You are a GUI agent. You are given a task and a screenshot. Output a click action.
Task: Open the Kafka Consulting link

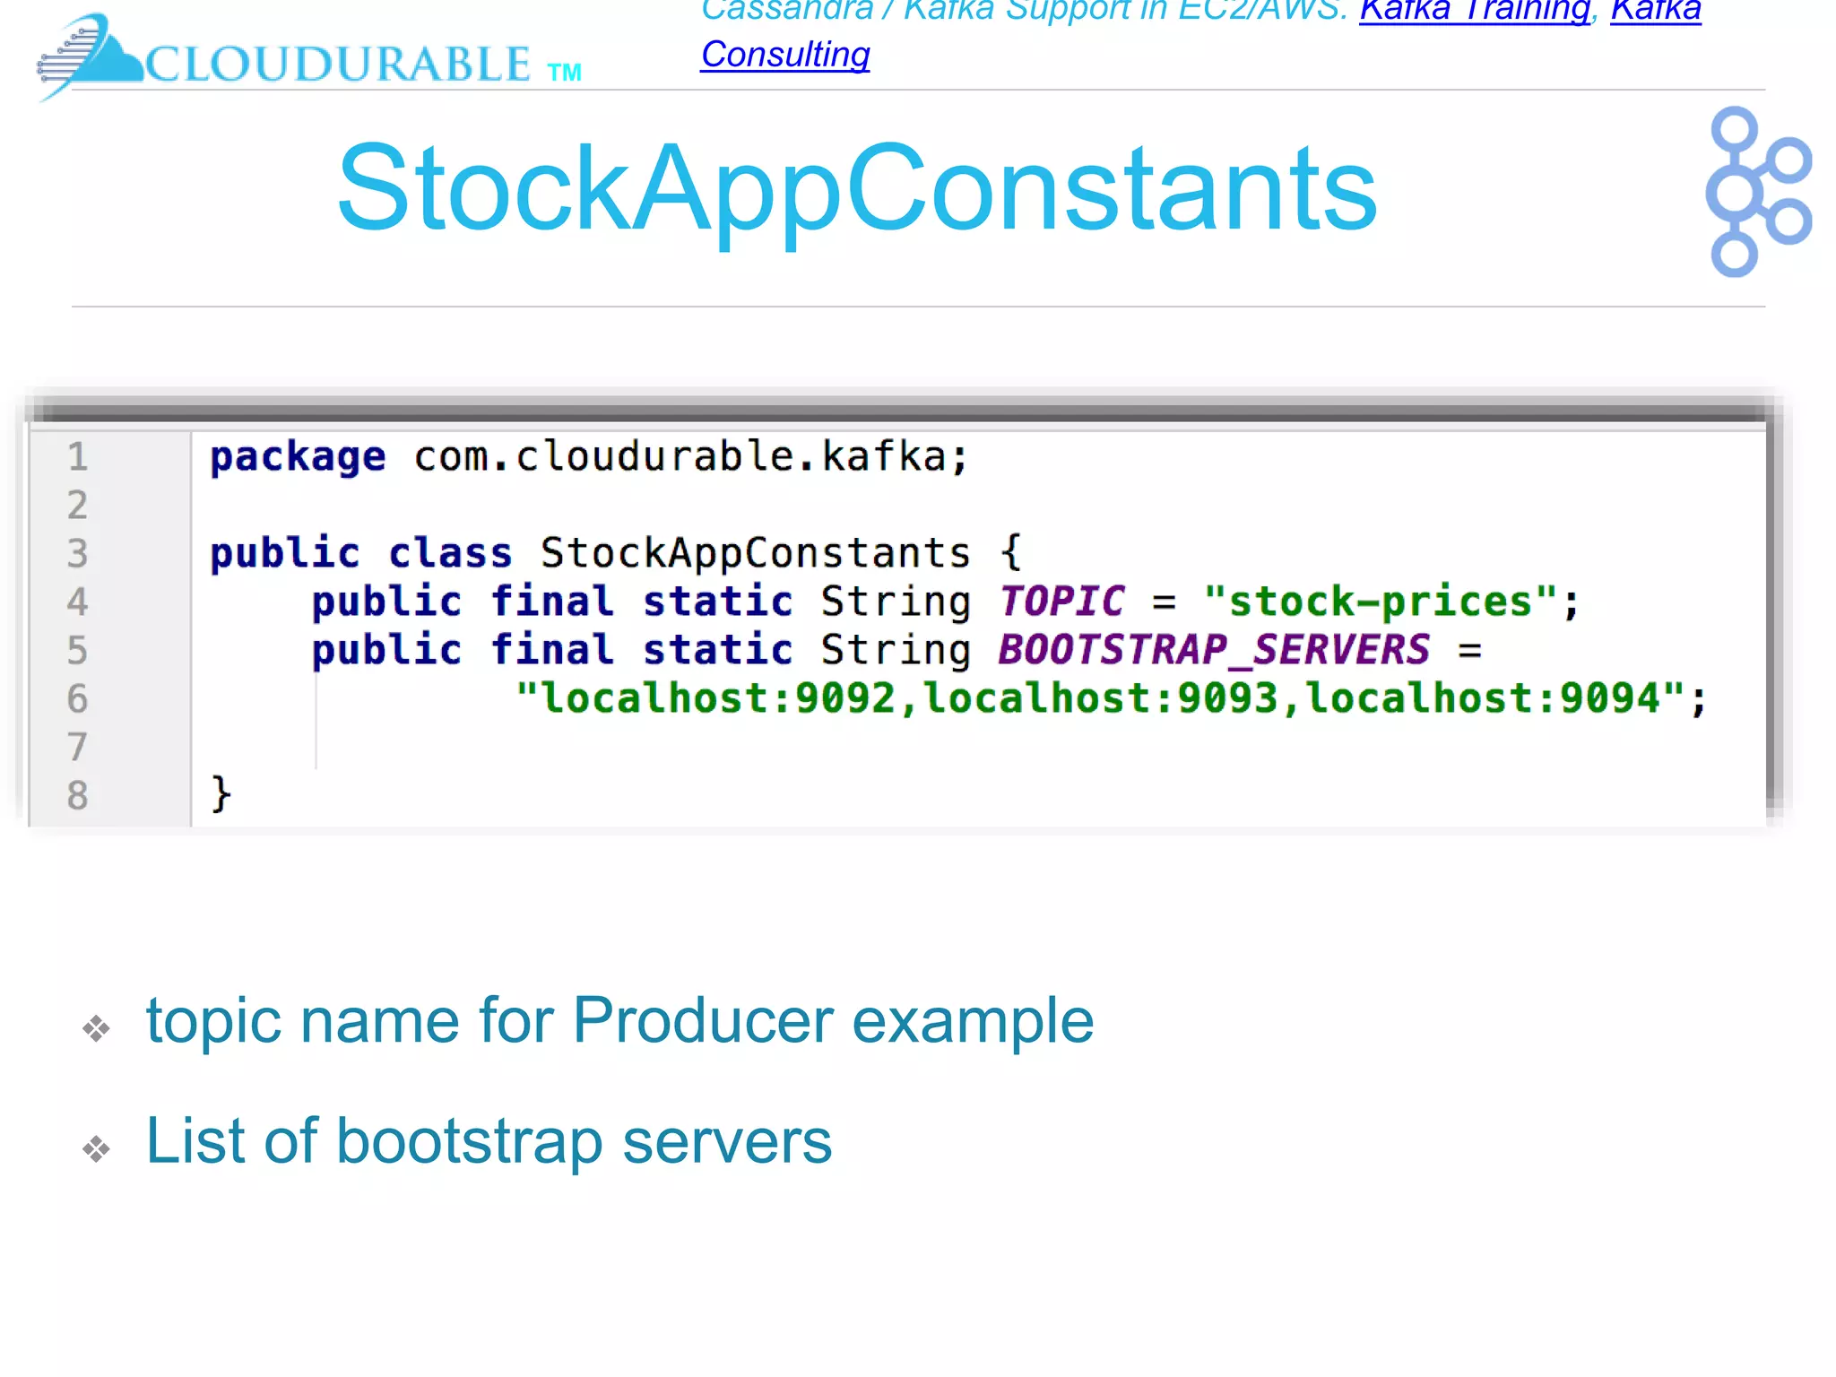point(784,55)
